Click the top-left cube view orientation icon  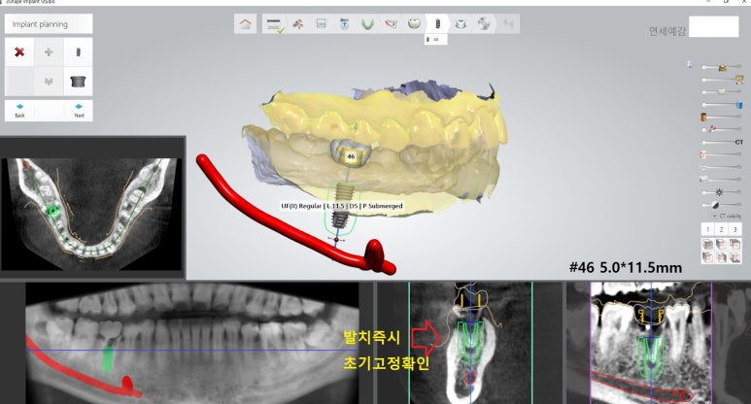[708, 245]
